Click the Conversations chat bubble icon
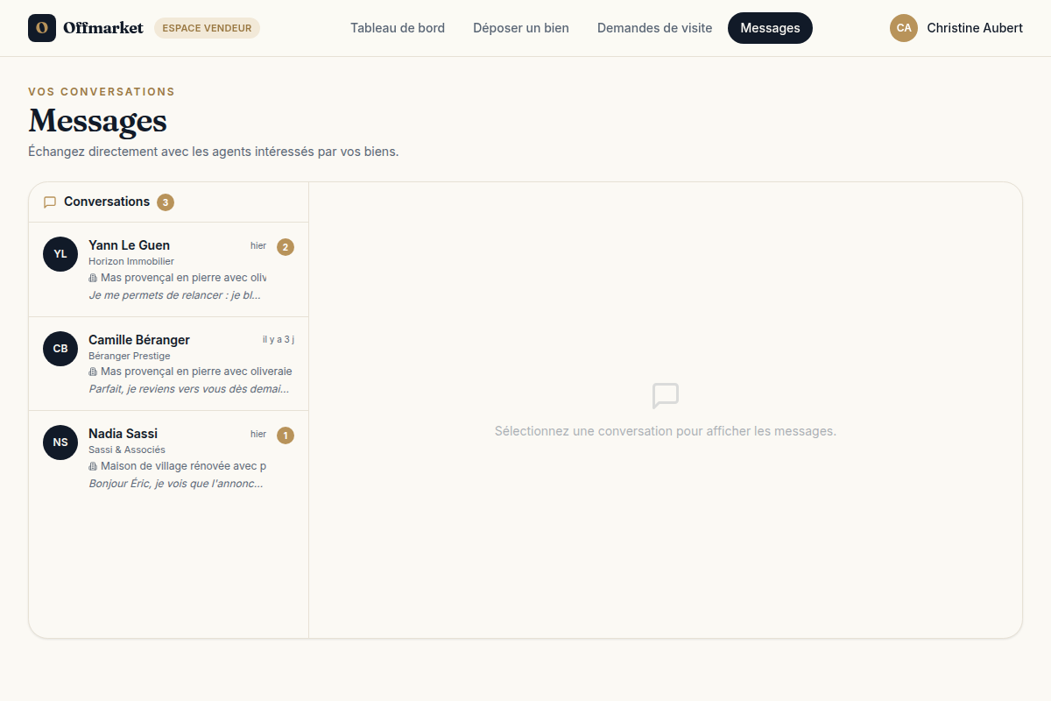The height and width of the screenshot is (701, 1051). pos(50,202)
